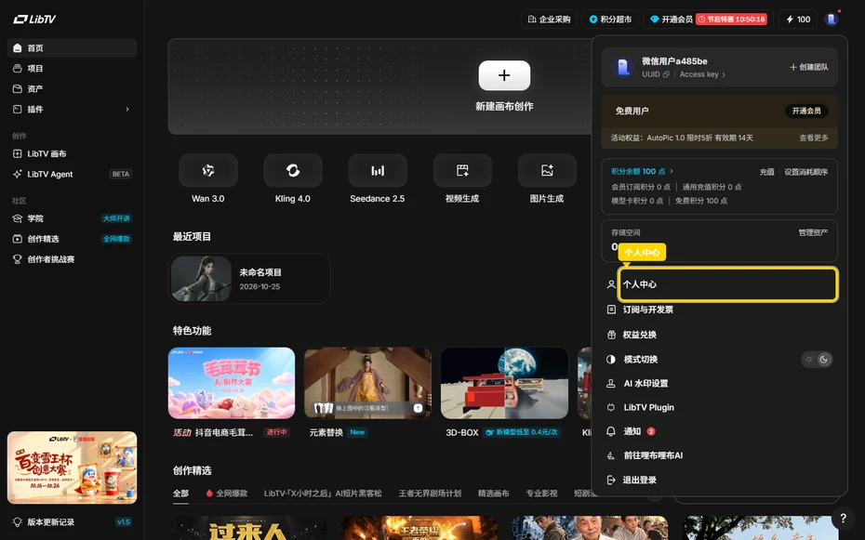Open LibTV Plugin menu entry
The image size is (865, 540).
[x=719, y=407]
